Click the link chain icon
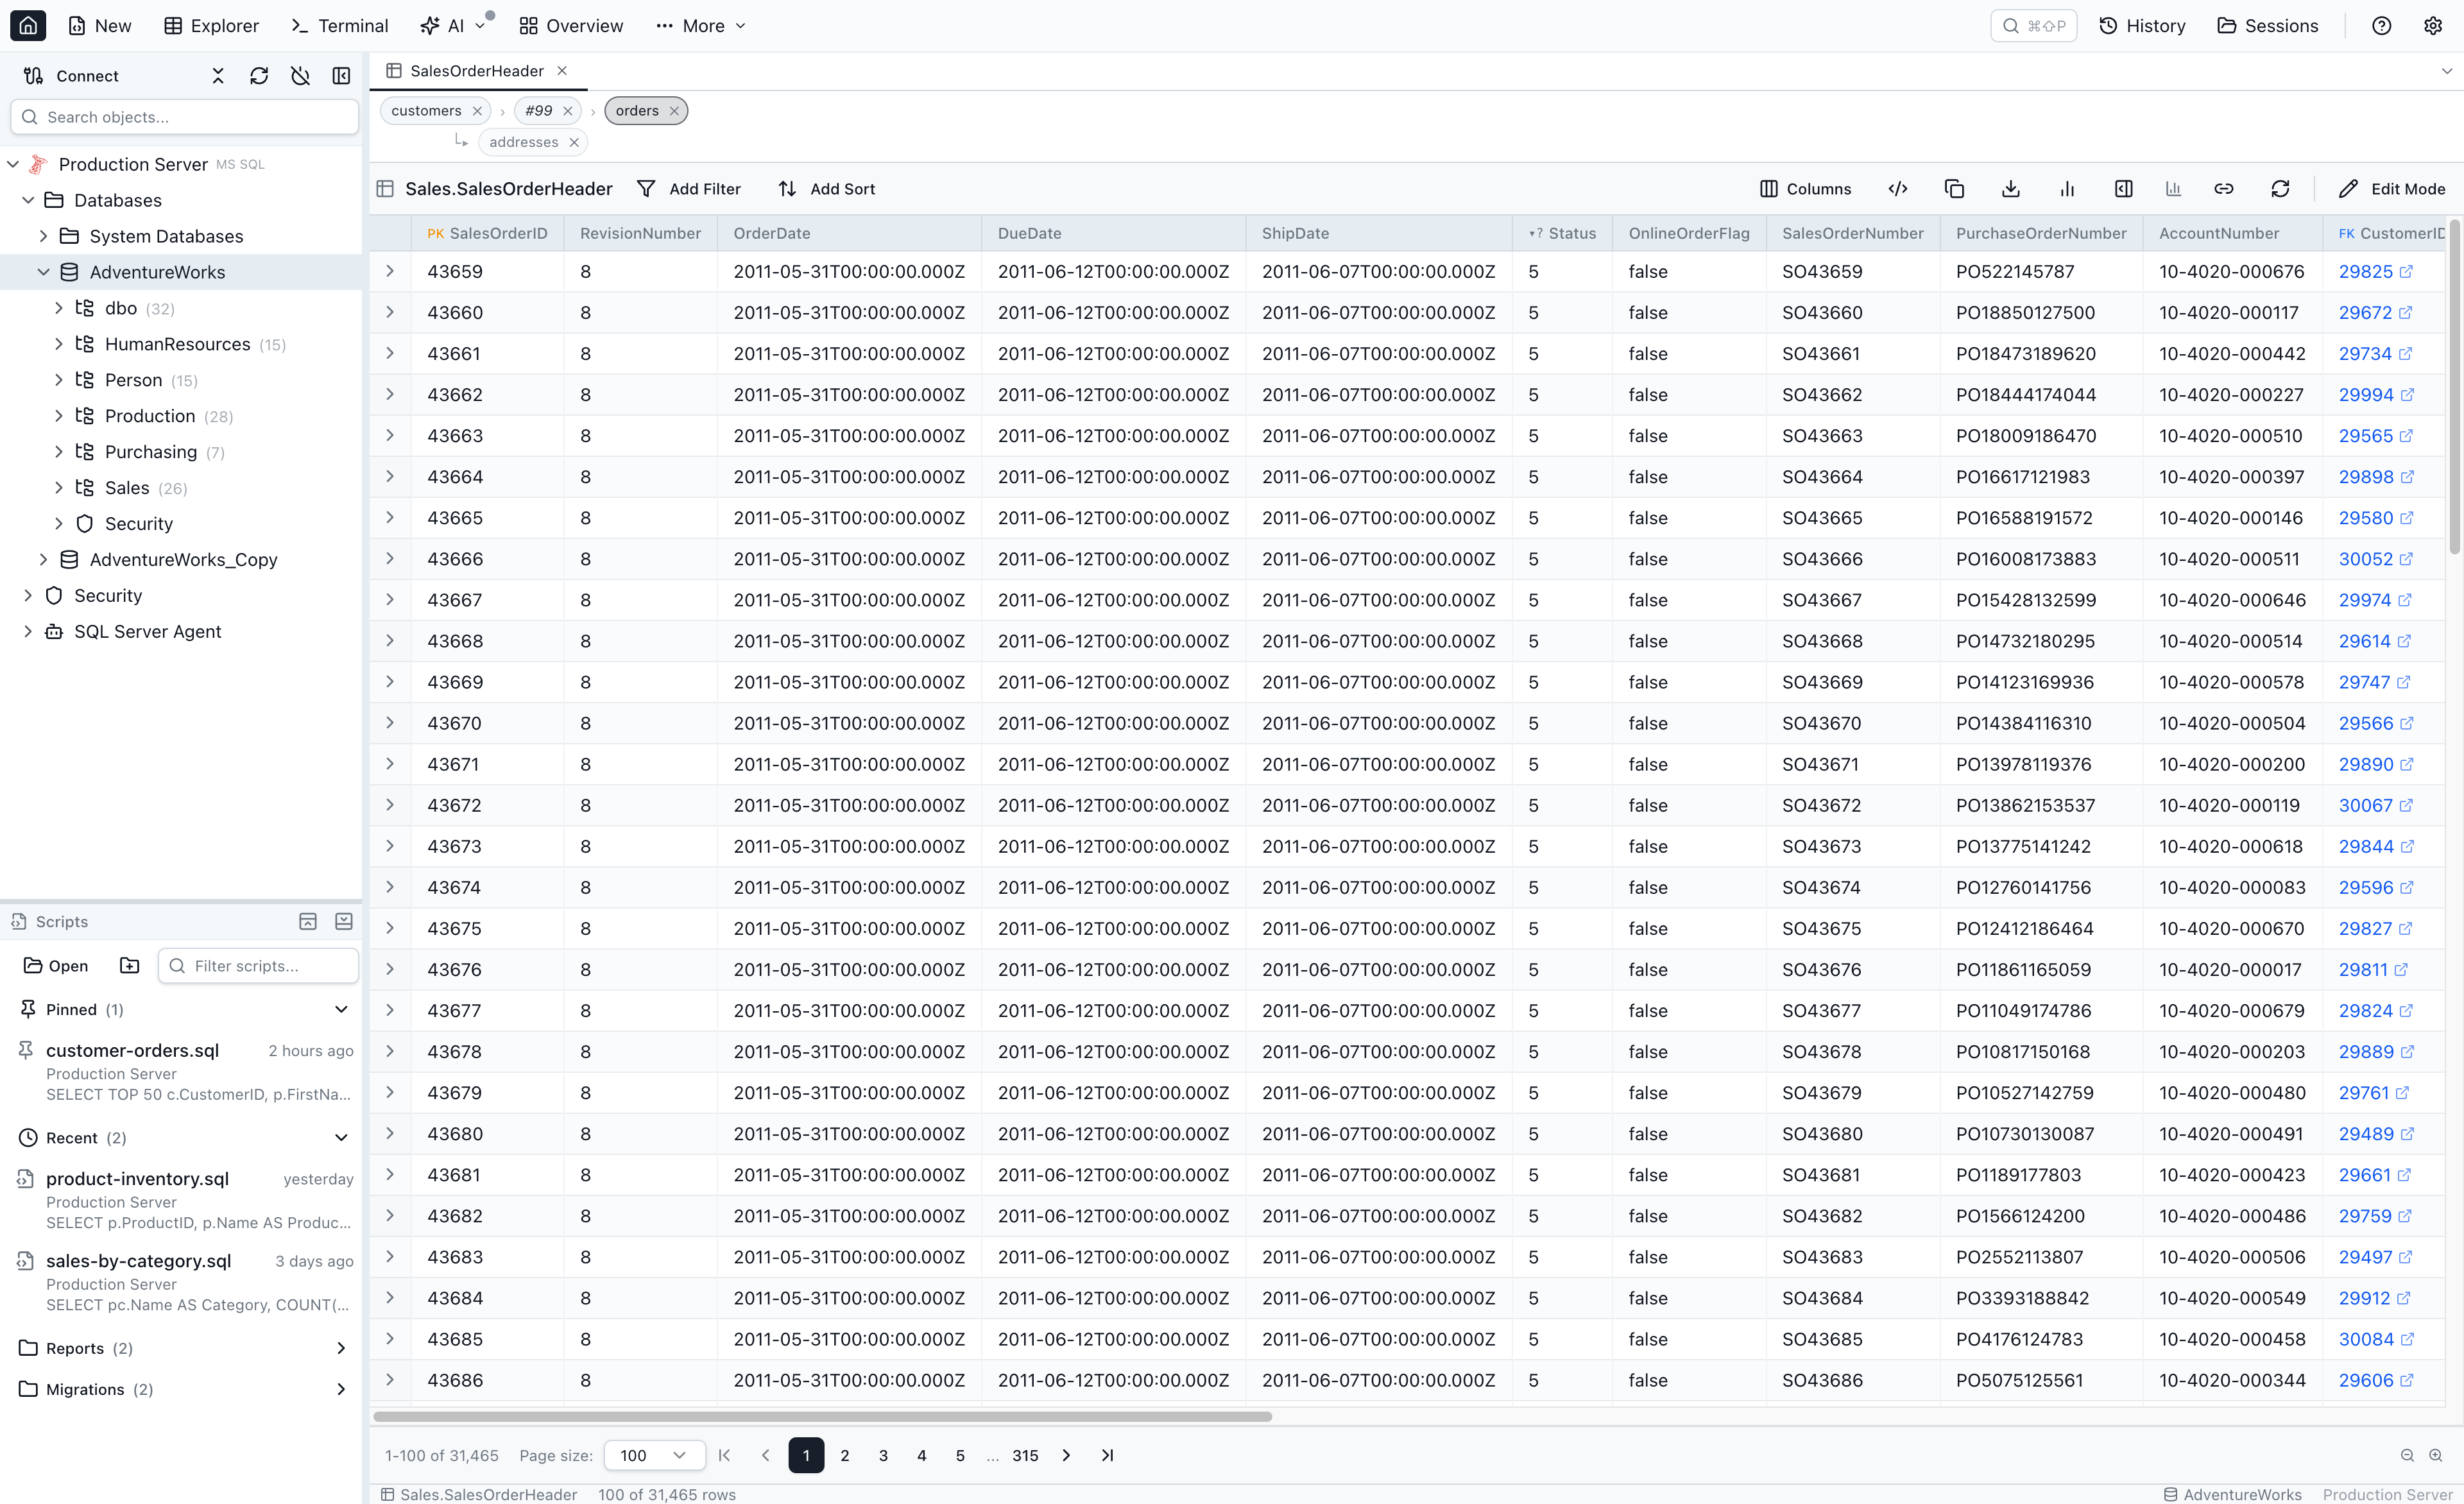 tap(2224, 189)
